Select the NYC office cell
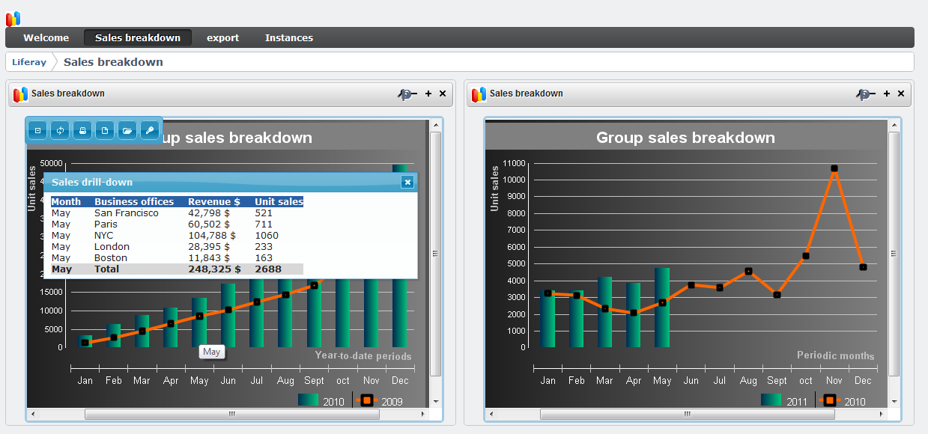928x434 pixels. click(103, 236)
